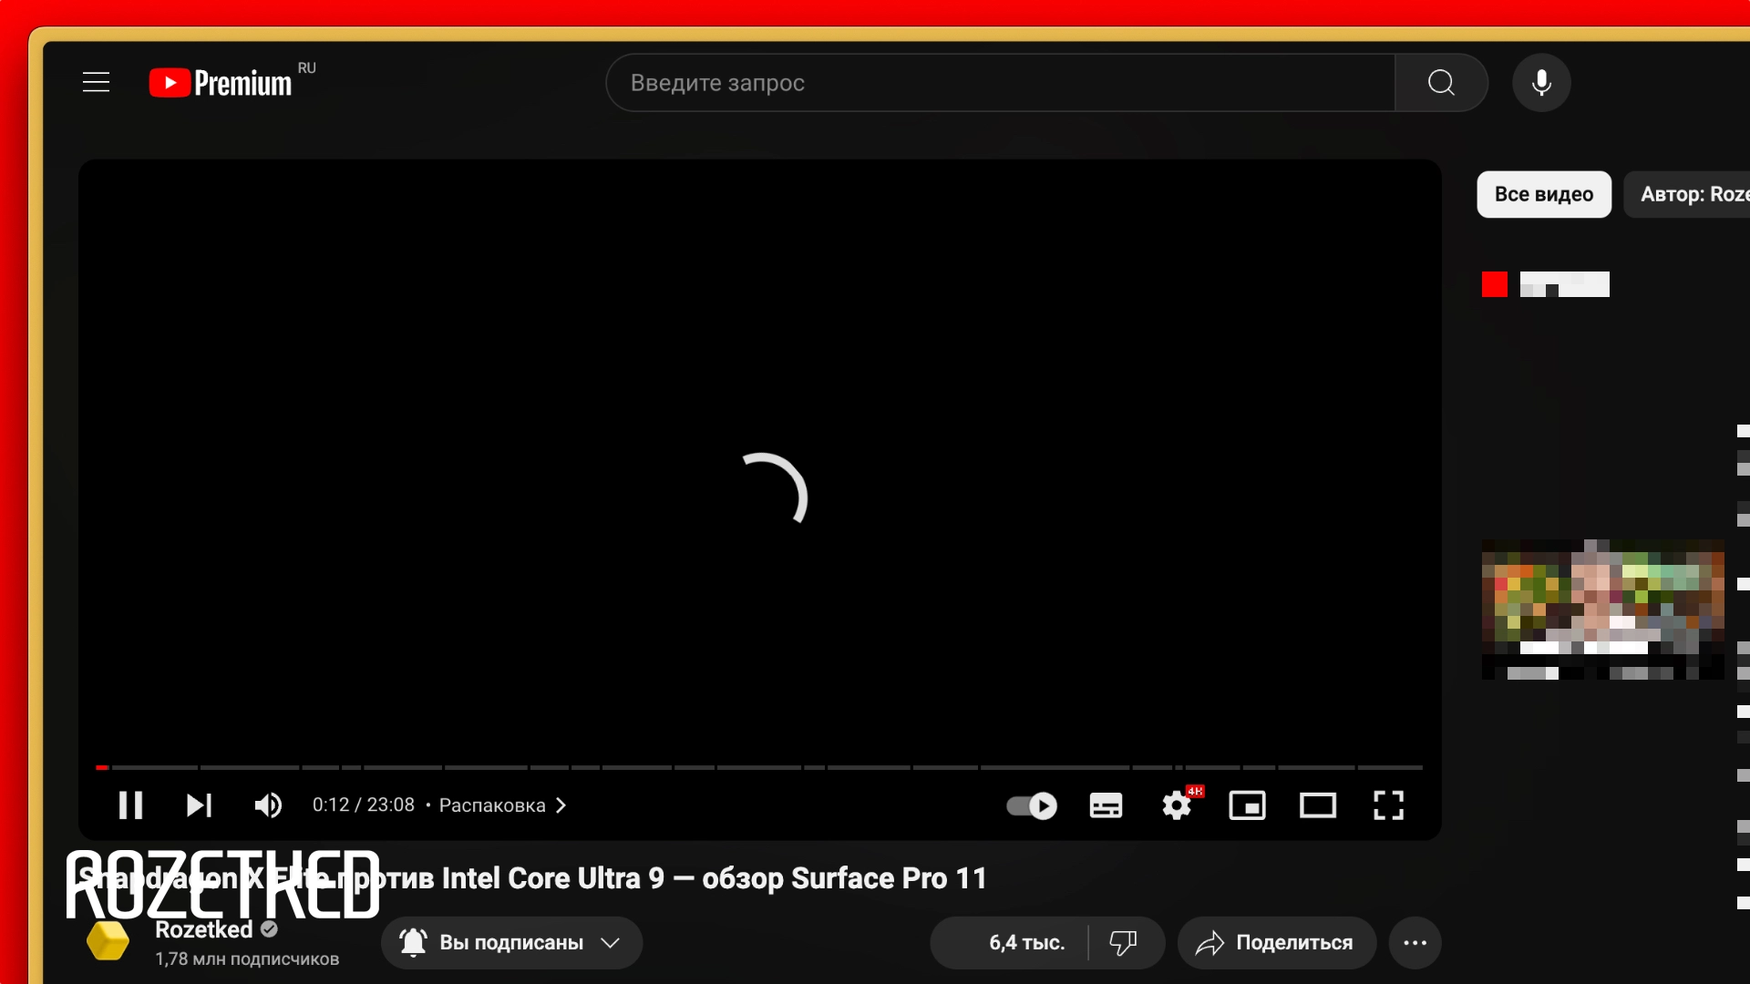Enter fullscreen mode
The width and height of the screenshot is (1750, 984).
click(x=1388, y=805)
